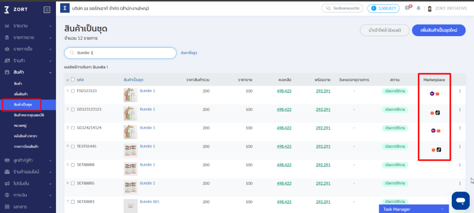Toggle the select-all checkbox in table header
Screen dimensions: 474x213
(x=72, y=80)
